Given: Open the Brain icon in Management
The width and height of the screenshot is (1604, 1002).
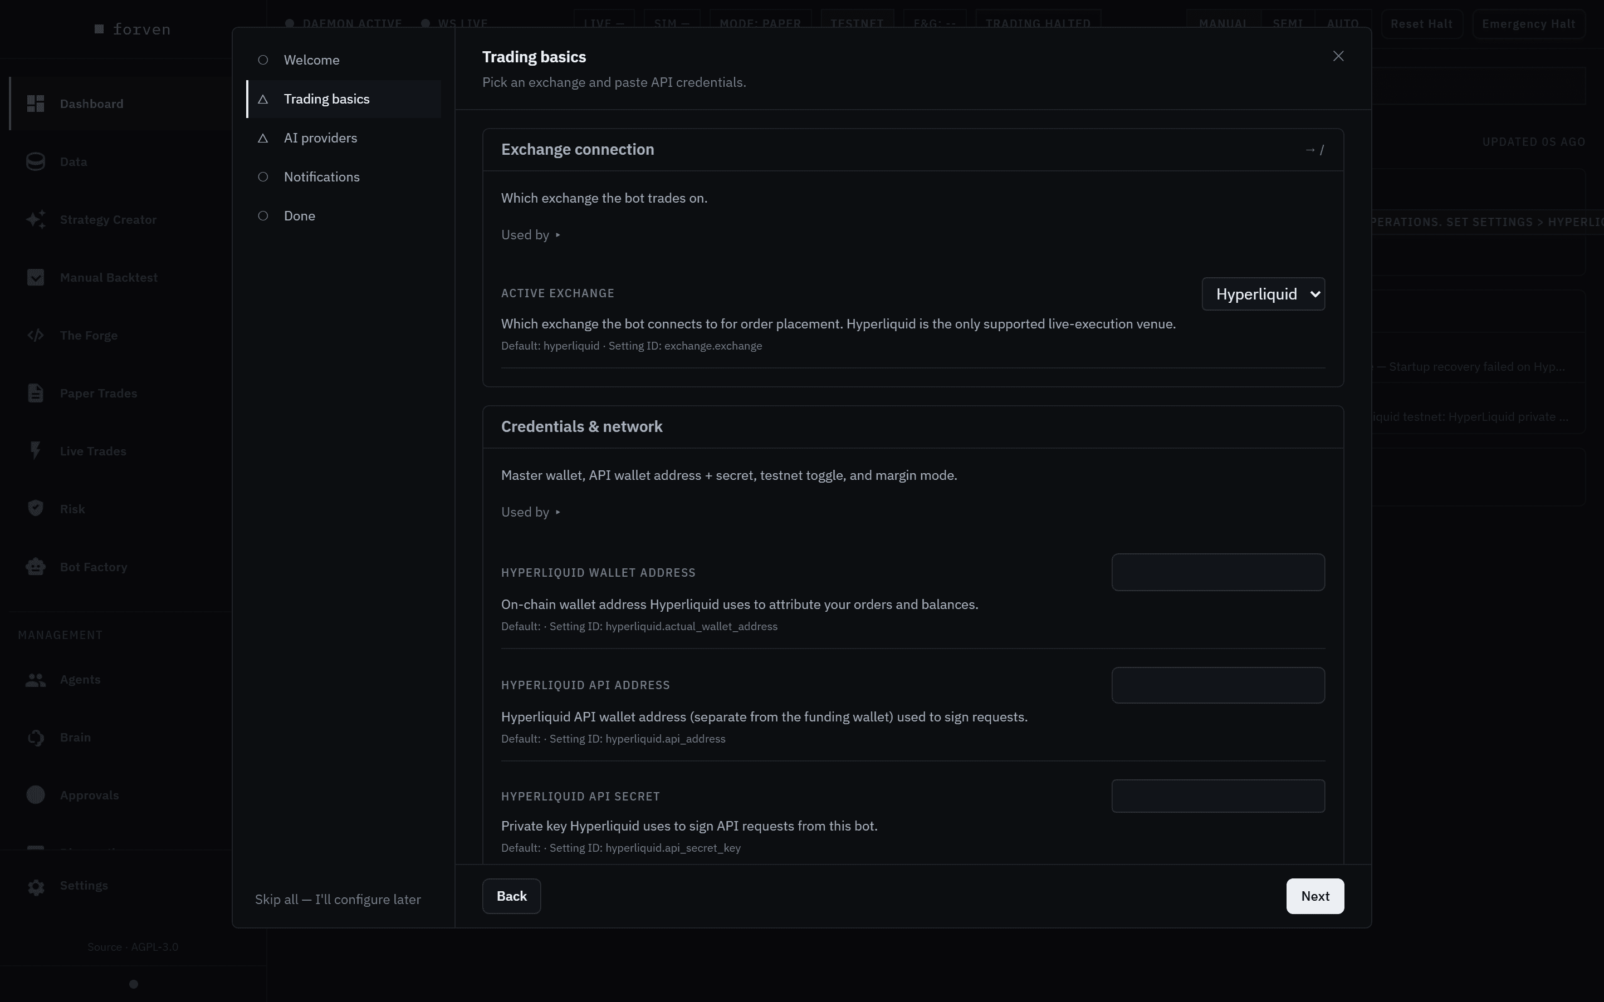Looking at the screenshot, I should 36,738.
